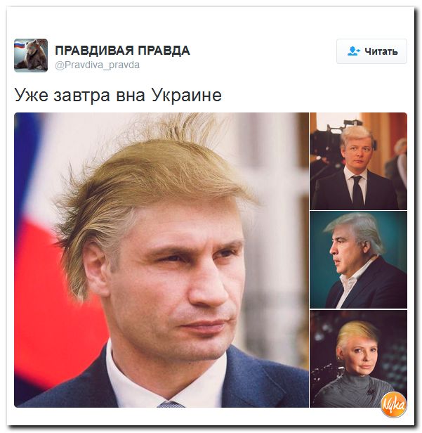Open the top thumbnail of man in black tie
Screen dimensions: 422x433
(x=359, y=161)
